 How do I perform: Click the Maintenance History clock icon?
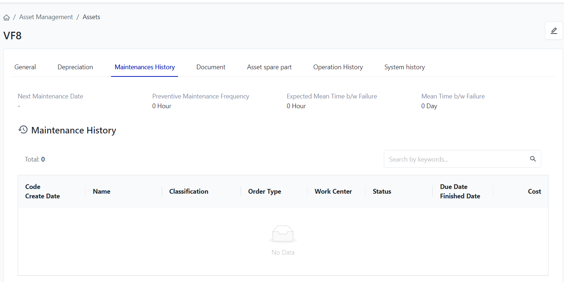coord(23,130)
